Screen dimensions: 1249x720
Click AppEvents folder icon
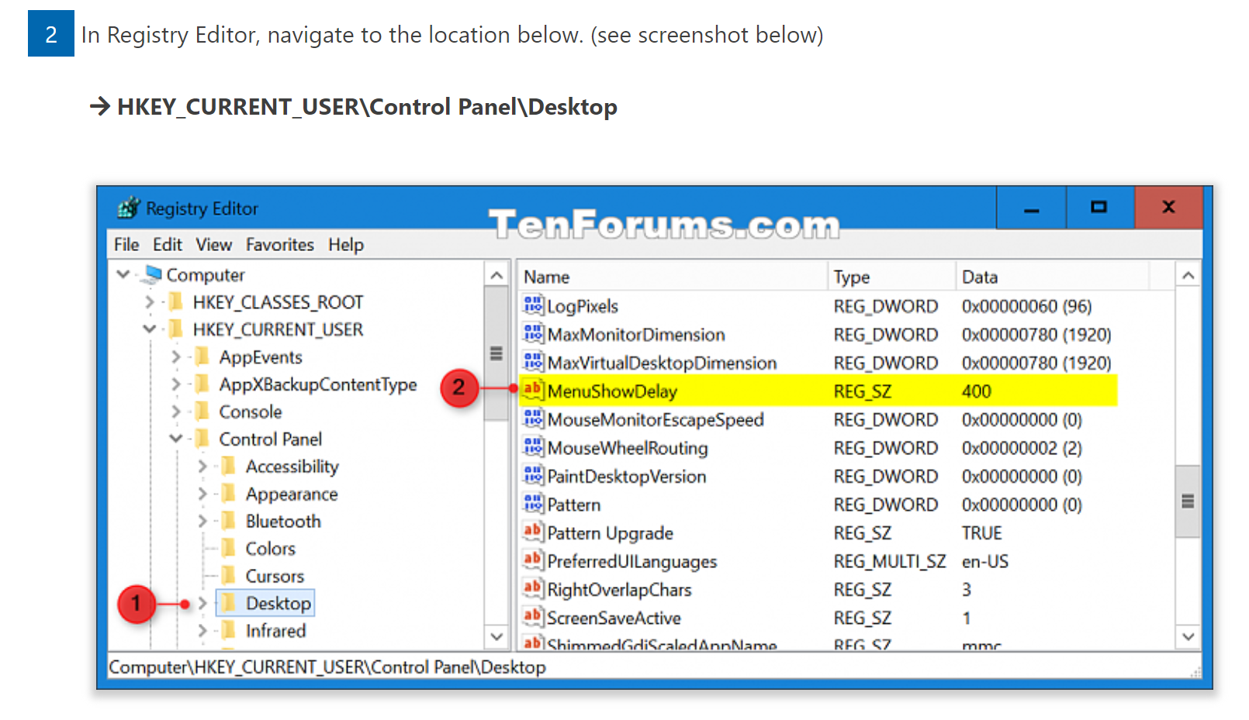tap(202, 357)
